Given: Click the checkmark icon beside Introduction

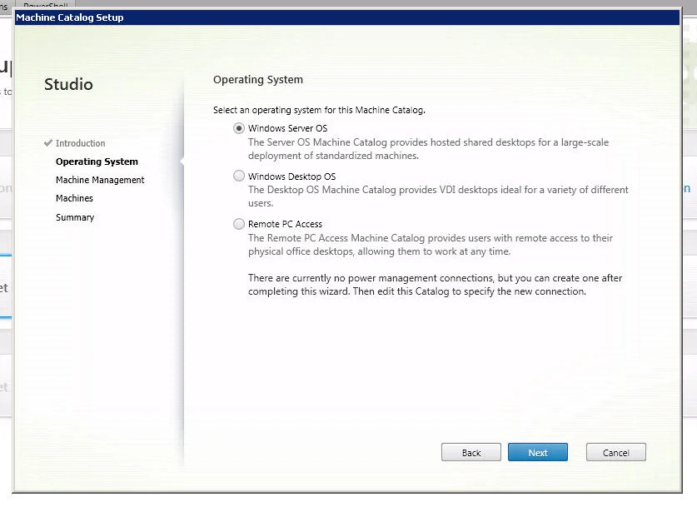Looking at the screenshot, I should (48, 142).
